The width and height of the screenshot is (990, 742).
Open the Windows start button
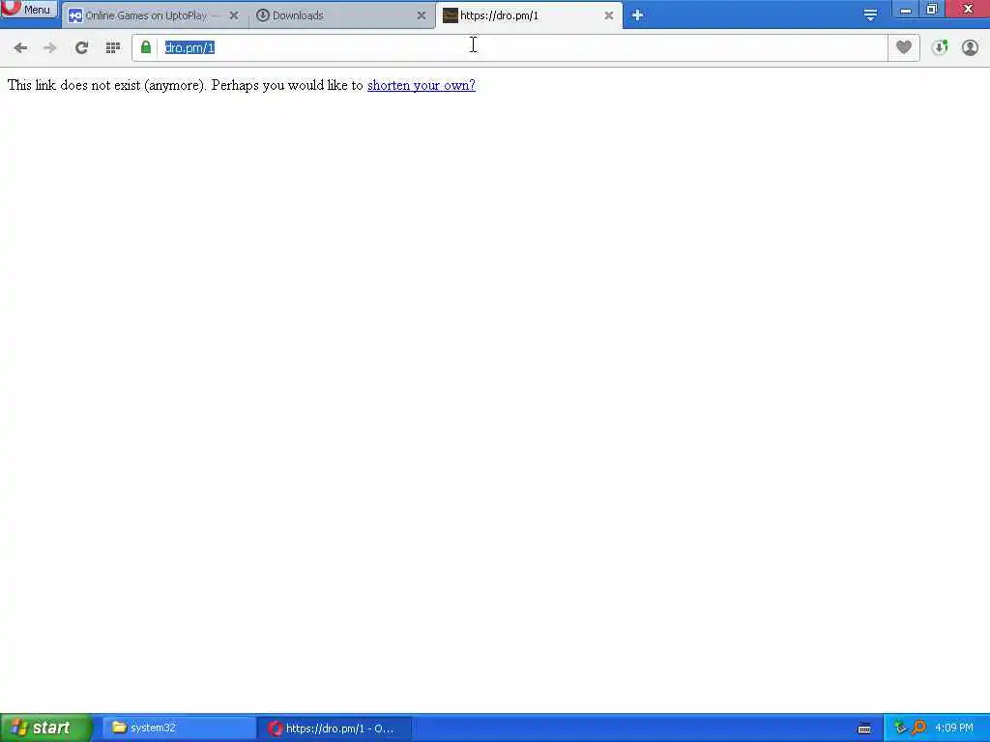point(45,728)
